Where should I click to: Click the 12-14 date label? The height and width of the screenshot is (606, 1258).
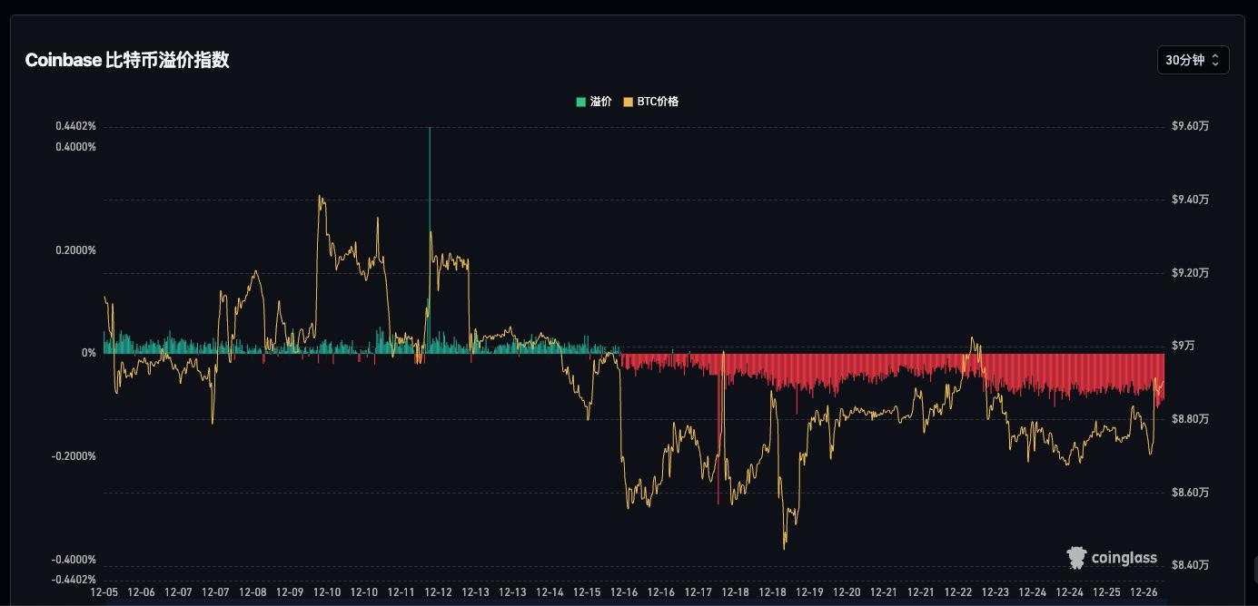point(550,592)
